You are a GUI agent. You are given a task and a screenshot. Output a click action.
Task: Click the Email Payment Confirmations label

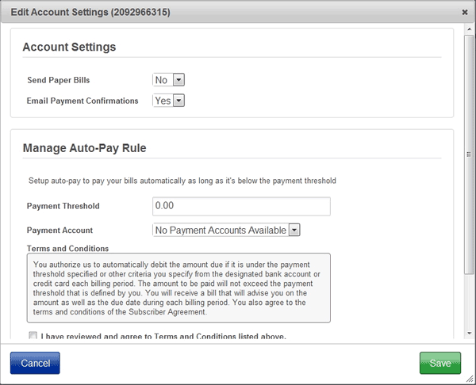click(83, 101)
